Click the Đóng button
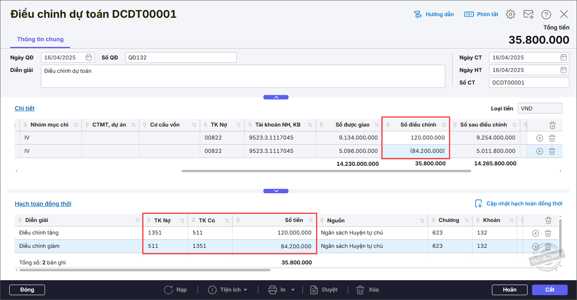 [27, 289]
